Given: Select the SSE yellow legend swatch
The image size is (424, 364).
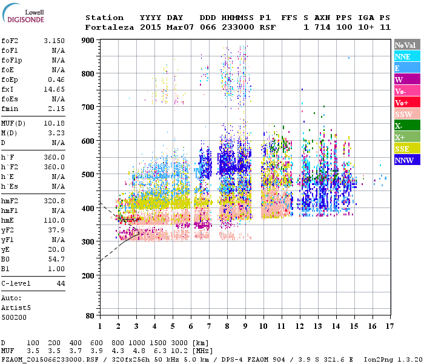Looking at the screenshot, I should point(405,149).
